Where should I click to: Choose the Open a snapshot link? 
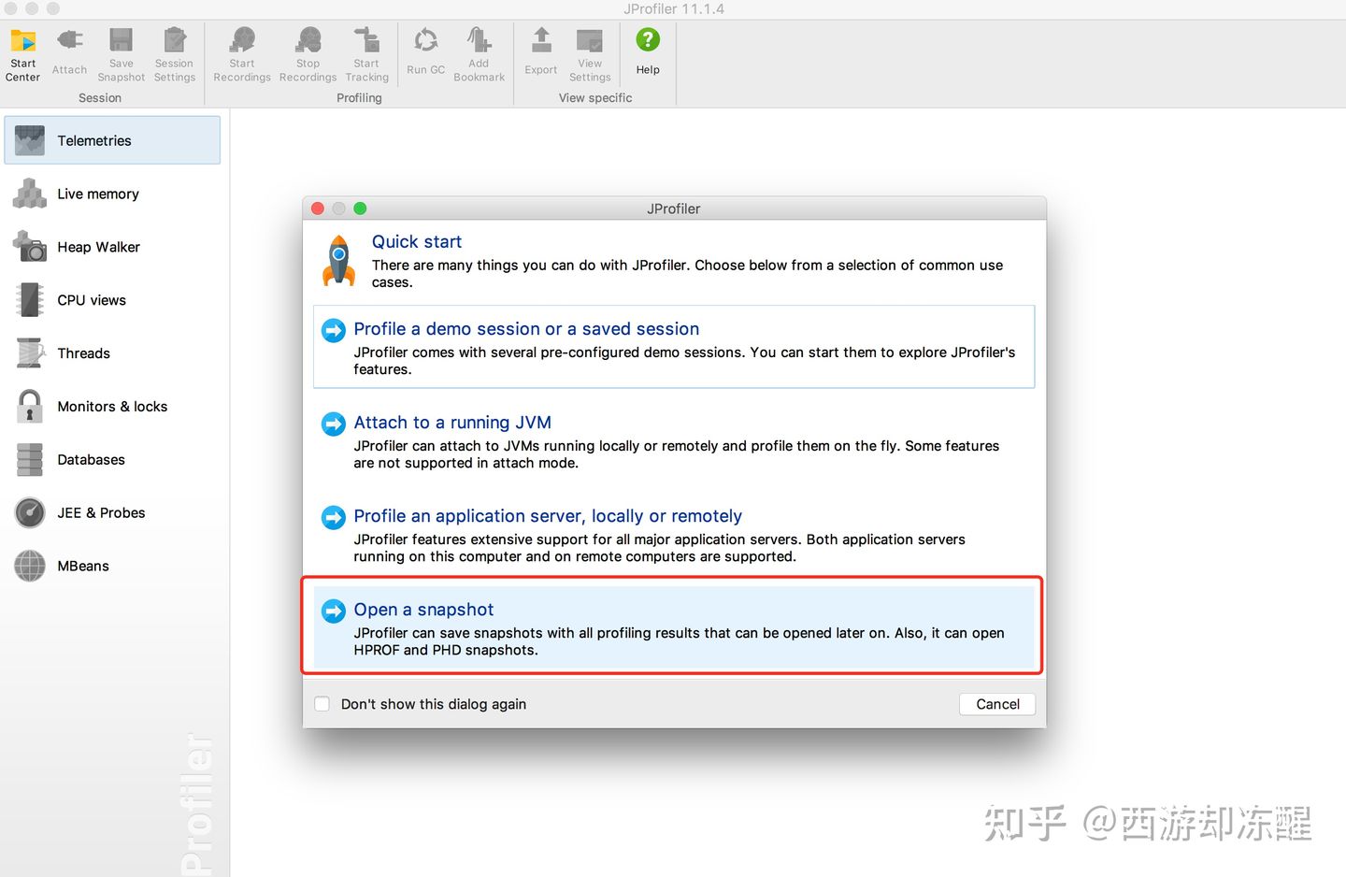tap(423, 610)
